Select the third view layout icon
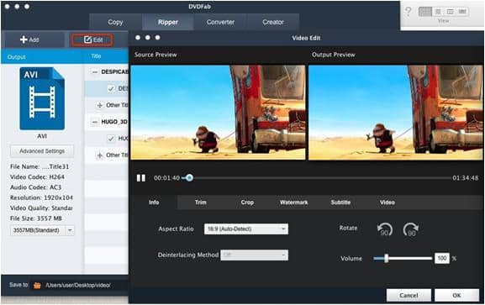 coord(450,12)
